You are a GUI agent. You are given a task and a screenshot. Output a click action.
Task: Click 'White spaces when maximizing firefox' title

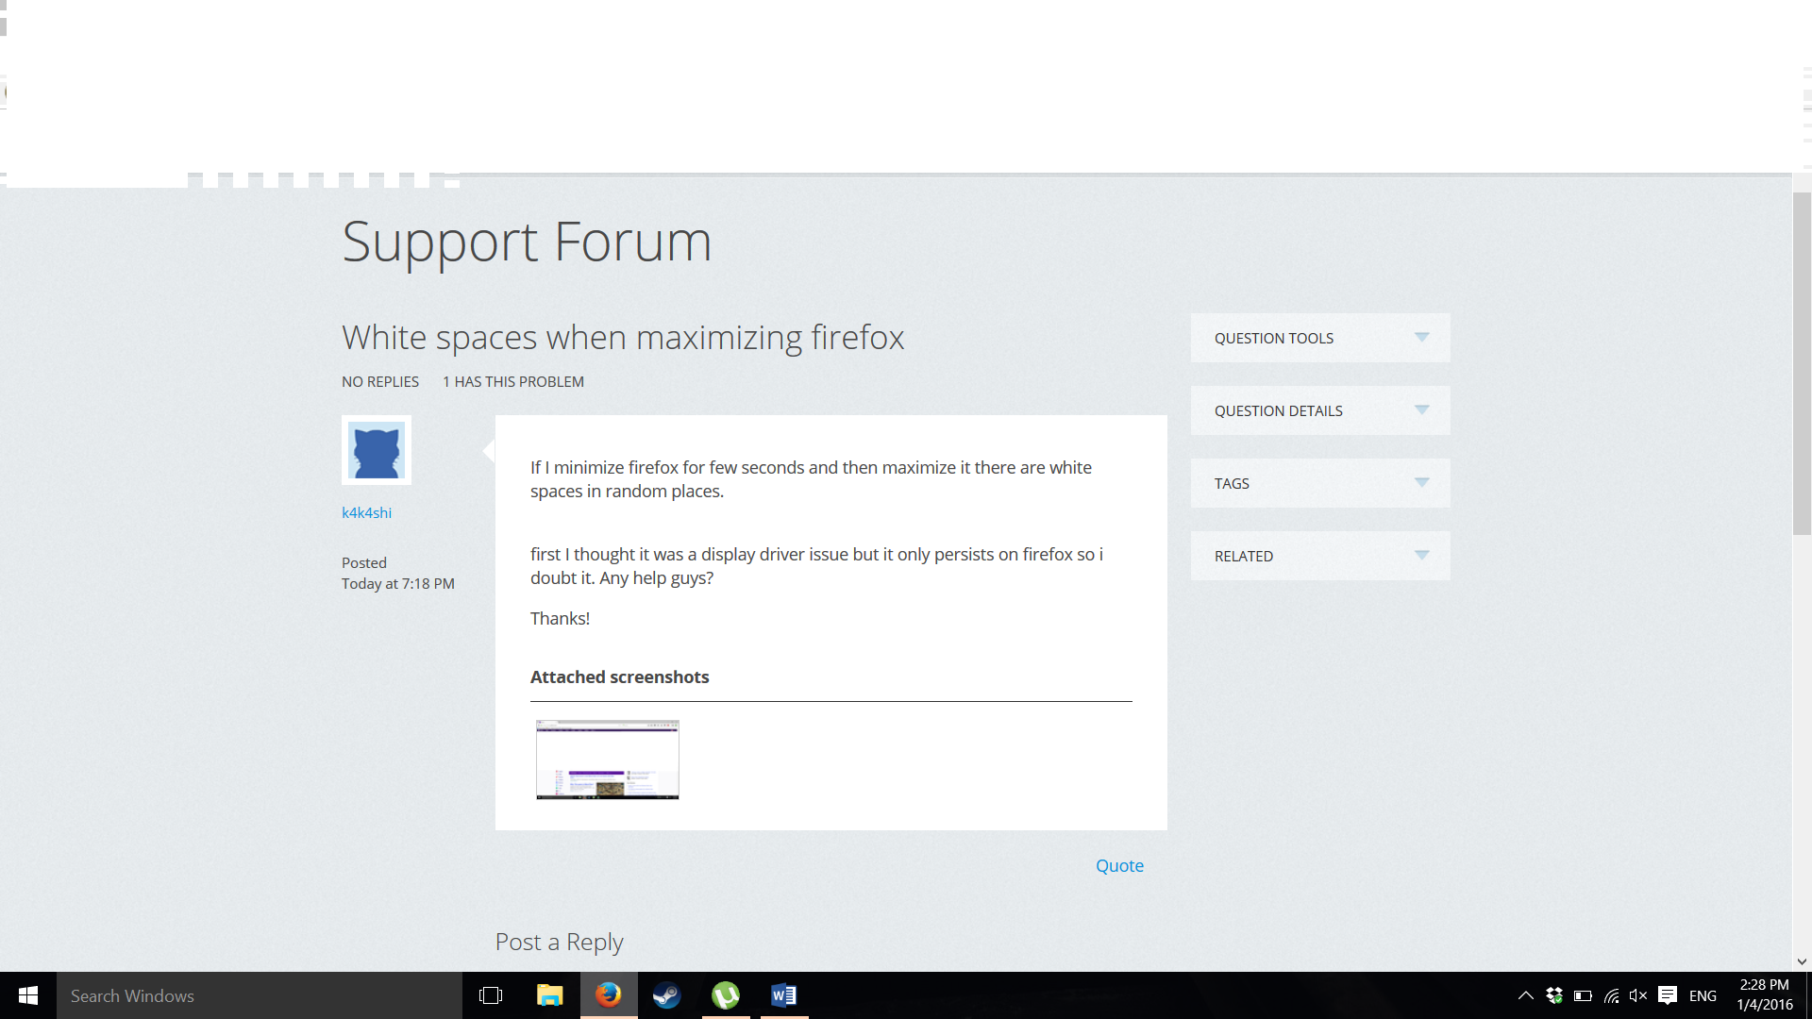click(x=623, y=337)
